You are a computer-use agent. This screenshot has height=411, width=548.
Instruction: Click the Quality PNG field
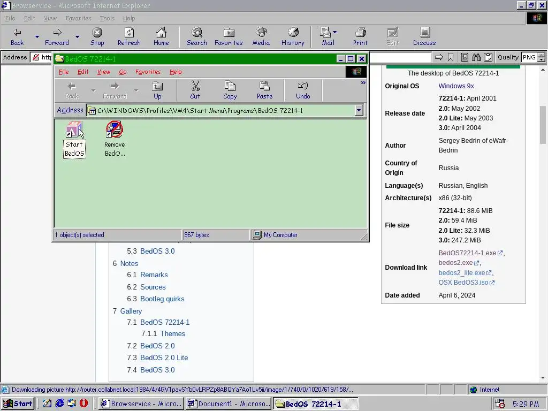click(x=529, y=57)
